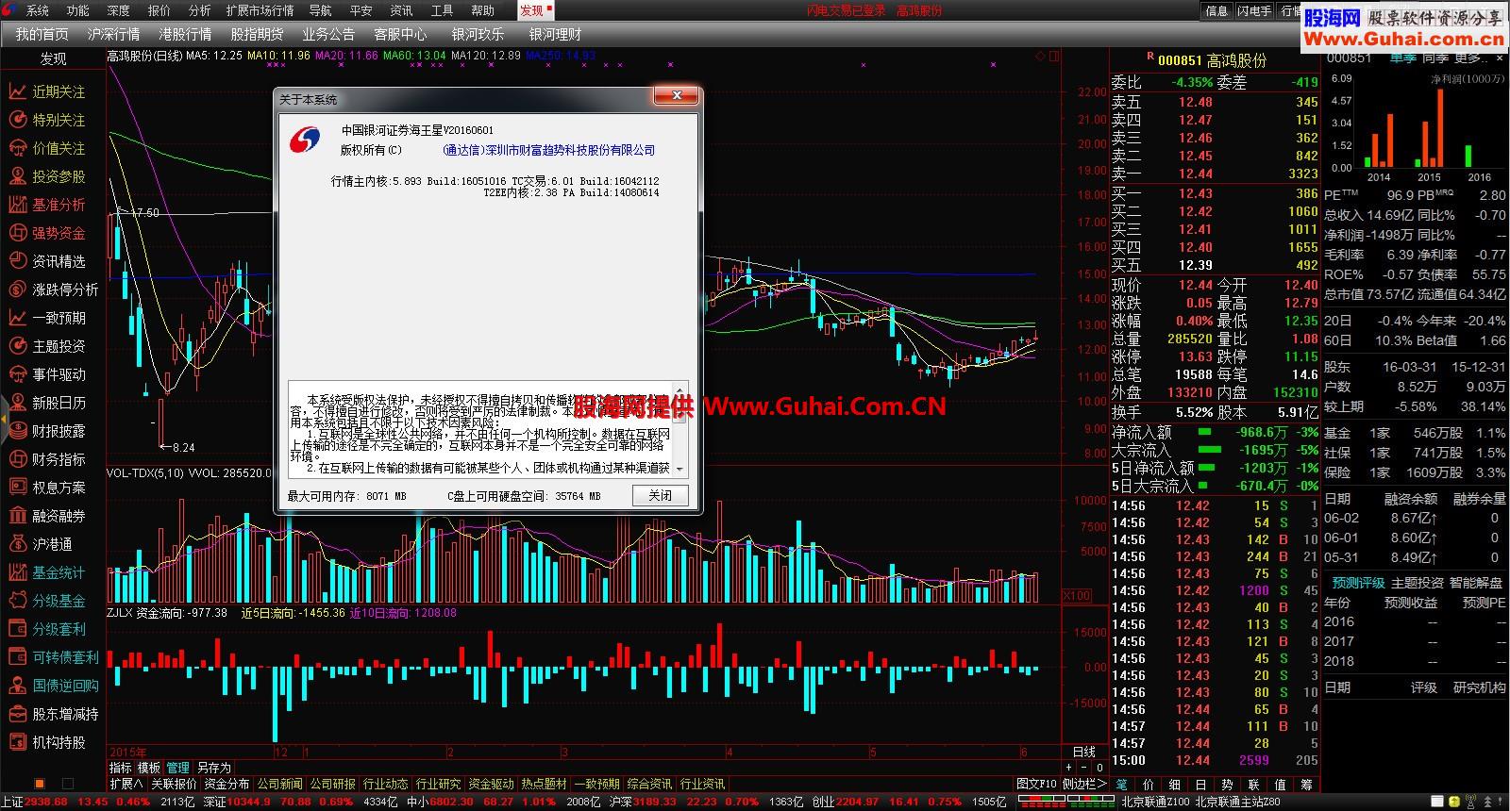Open 银河理财 navigation tab
1510x811 pixels.
pos(555,34)
